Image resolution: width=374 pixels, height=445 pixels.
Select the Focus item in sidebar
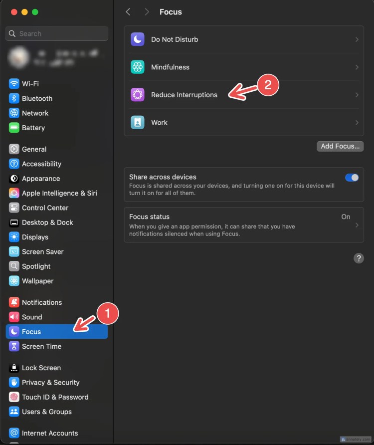coord(57,331)
